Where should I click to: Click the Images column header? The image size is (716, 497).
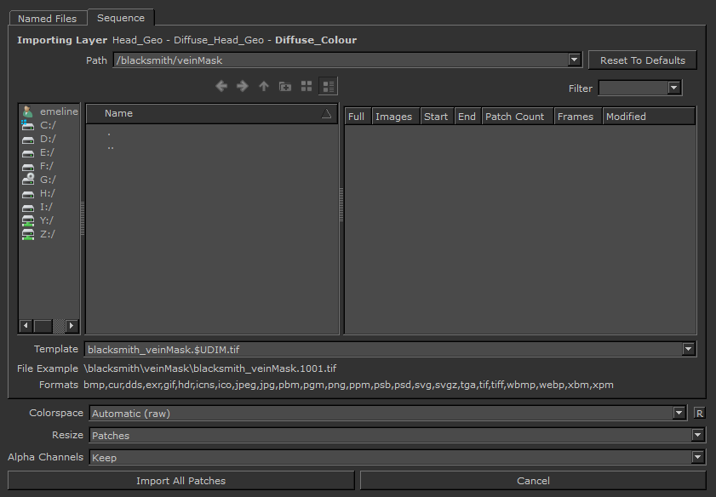pos(396,117)
